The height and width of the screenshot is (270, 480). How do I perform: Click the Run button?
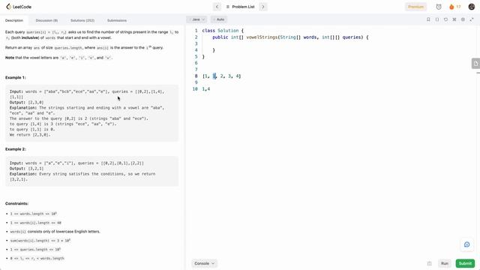(445, 263)
